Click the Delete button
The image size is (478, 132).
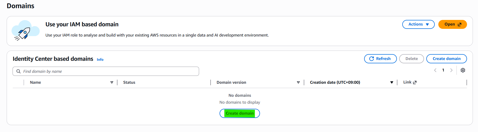411,59
